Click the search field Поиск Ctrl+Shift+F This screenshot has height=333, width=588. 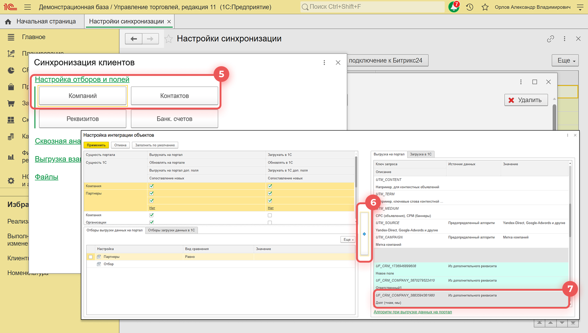372,7
